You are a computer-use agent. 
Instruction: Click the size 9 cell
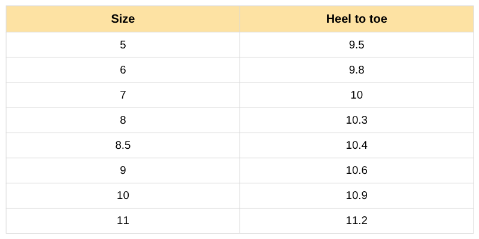click(x=123, y=170)
